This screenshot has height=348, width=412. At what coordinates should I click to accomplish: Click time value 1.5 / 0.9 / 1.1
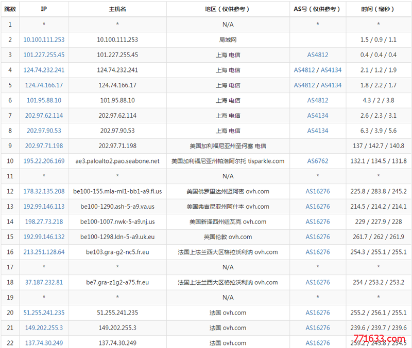379,40
